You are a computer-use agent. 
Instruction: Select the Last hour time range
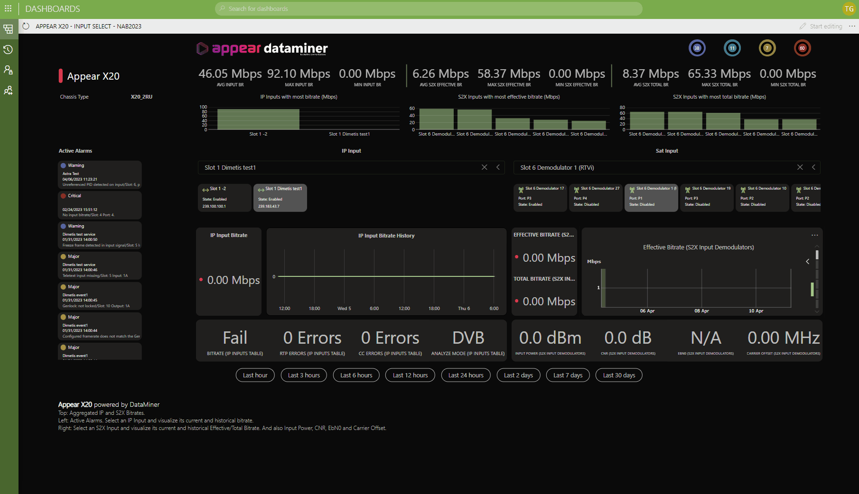(255, 375)
